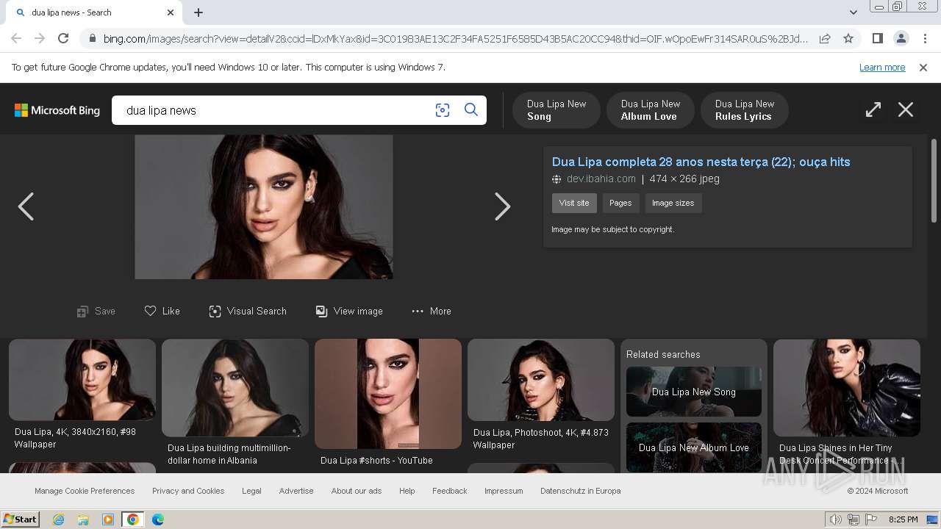Launch Internet Explorer from taskbar
The width and height of the screenshot is (941, 529).
(x=58, y=519)
